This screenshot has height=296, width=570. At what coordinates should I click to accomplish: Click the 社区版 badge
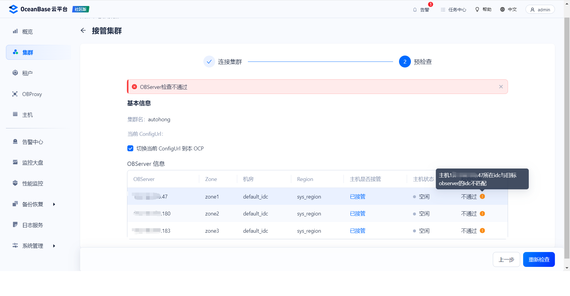(x=81, y=9)
